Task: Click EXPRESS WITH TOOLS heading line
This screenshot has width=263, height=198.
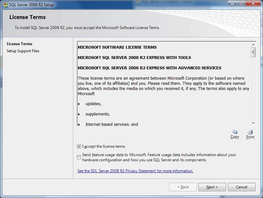Action: coord(134,58)
